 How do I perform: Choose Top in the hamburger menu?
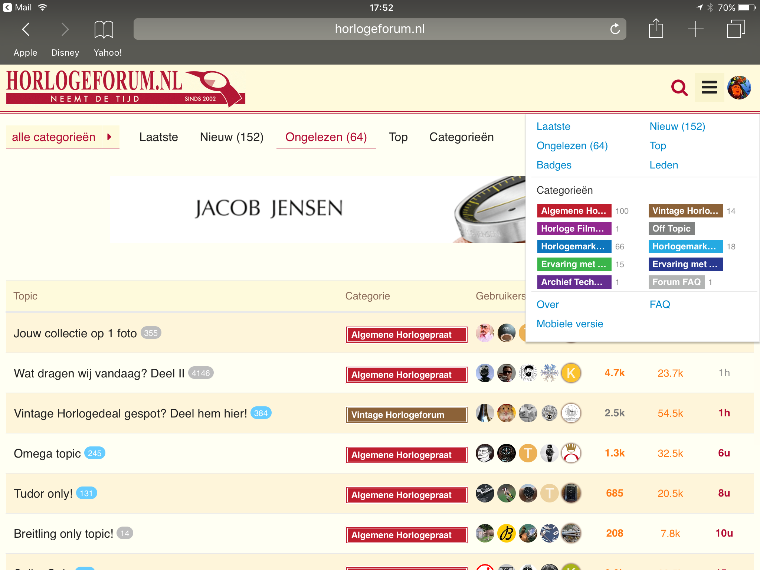coord(658,146)
